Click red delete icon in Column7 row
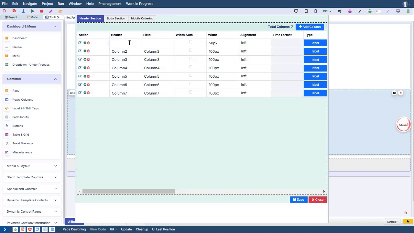The width and height of the screenshot is (414, 233). [88, 93]
